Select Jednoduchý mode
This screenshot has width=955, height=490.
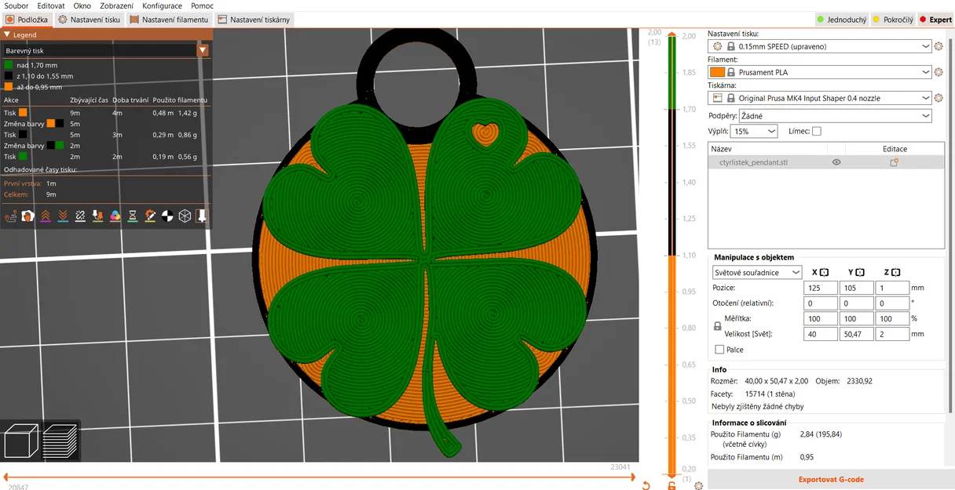tap(841, 19)
